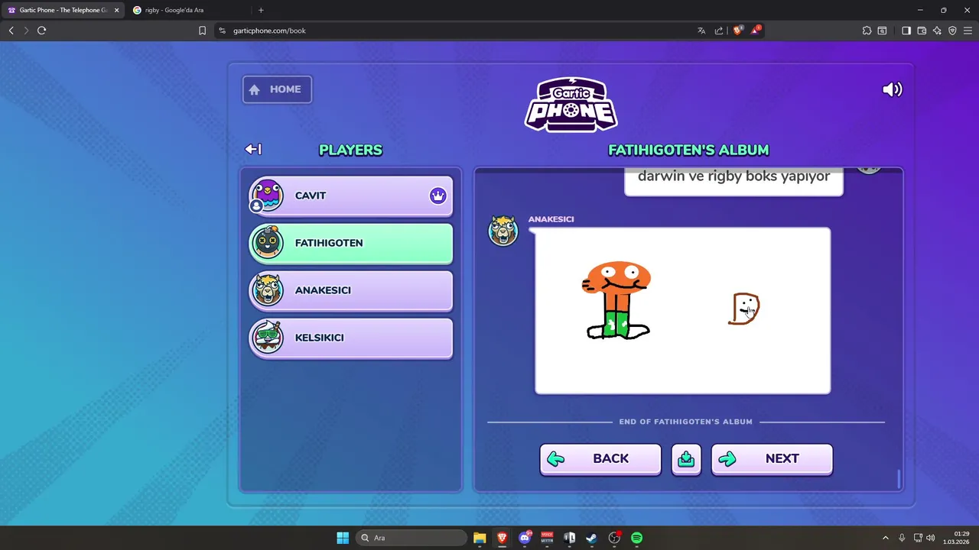The image size is (979, 550).
Task: Select player KELSIKICI in the list
Action: point(351,338)
